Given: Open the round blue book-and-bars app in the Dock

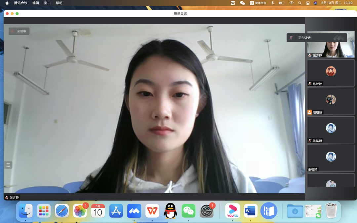Looking at the screenshot, I should [269, 211].
